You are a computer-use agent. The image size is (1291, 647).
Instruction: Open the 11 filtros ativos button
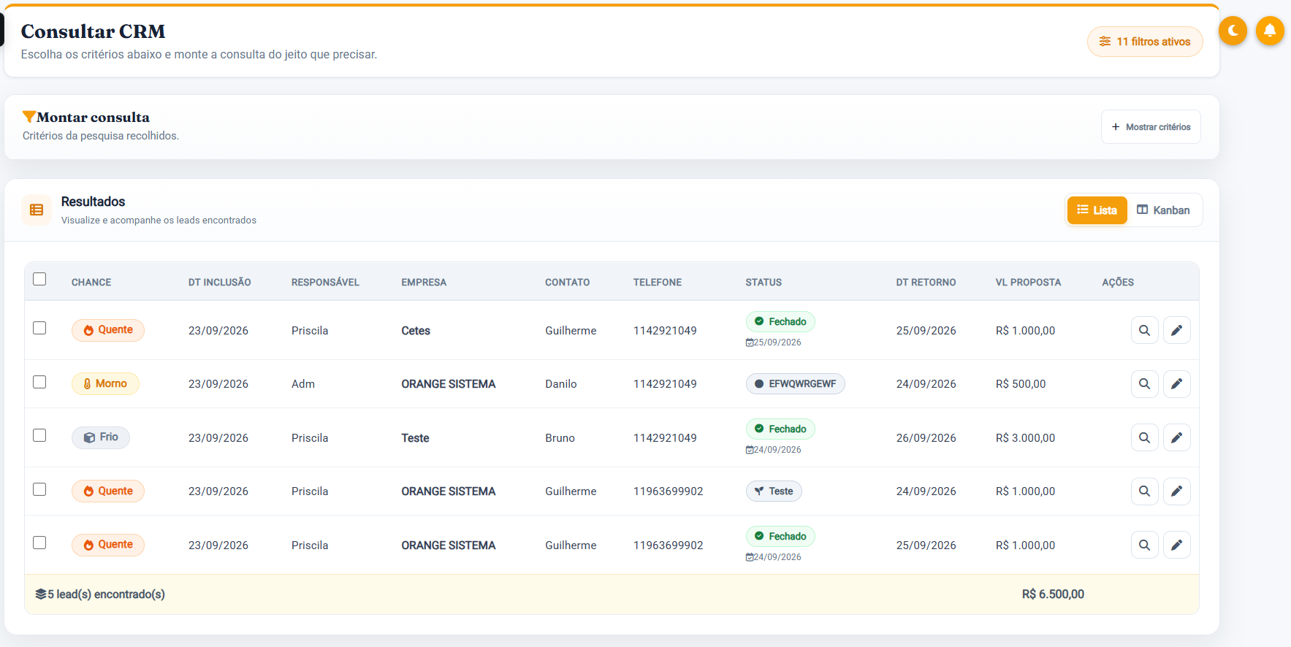click(x=1145, y=42)
